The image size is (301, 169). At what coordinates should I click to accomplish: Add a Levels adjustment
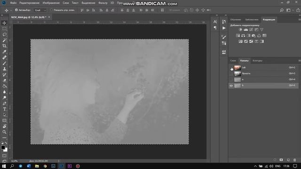tap(246, 30)
